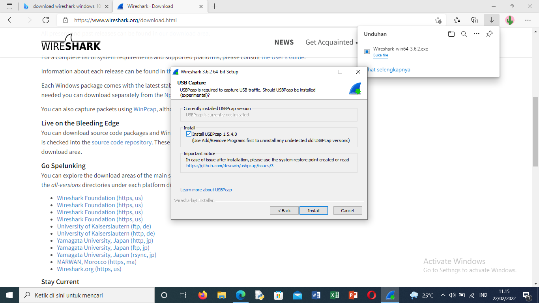Click the Wireshark Setup title bar icon
This screenshot has height=303, width=539.
point(176,72)
